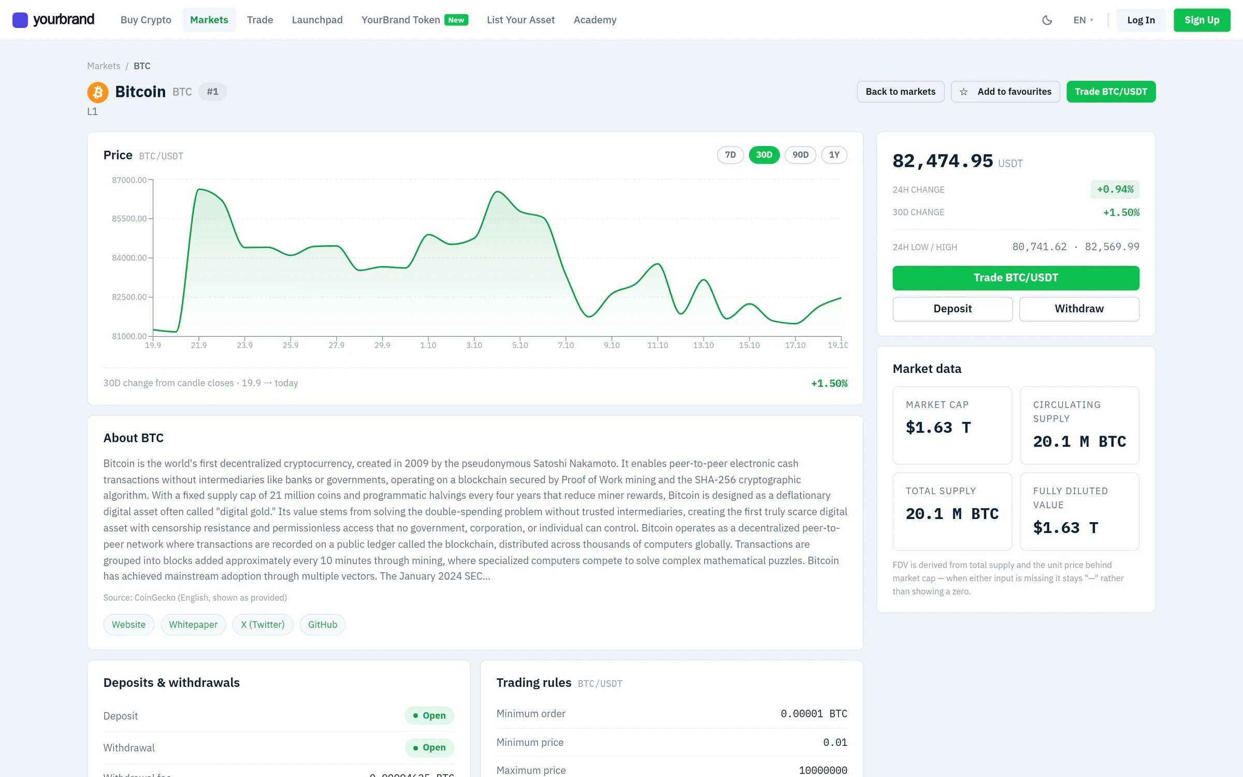Click the Log In button
Viewport: 1243px width, 777px height.
coord(1141,20)
